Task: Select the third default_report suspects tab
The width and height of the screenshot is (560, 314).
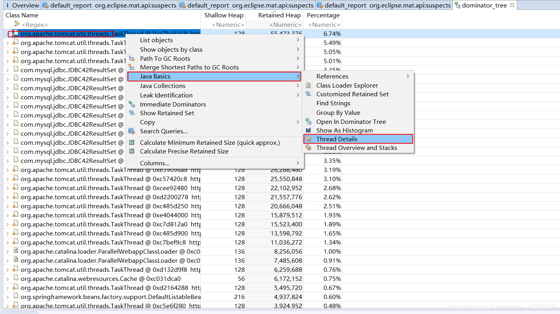Action: [384, 6]
